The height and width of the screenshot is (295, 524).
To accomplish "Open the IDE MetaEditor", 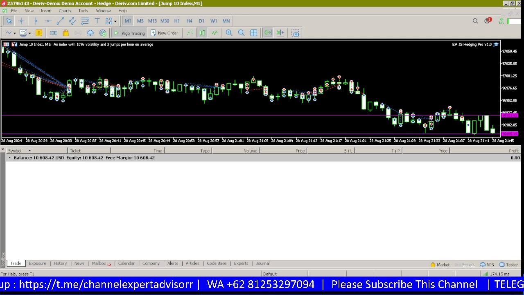I will click(53, 33).
